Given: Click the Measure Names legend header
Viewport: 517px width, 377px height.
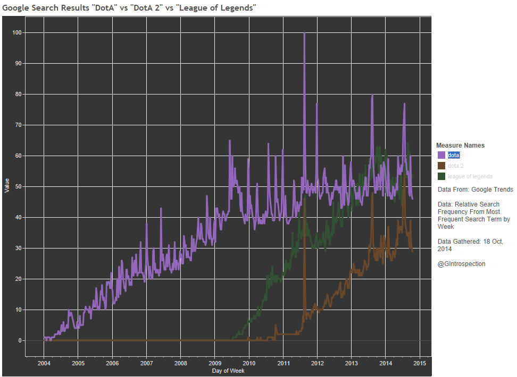Looking at the screenshot, I should (460, 145).
